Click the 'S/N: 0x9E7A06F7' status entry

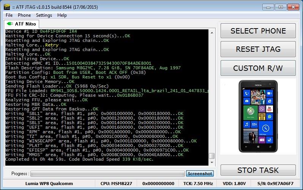tap(275, 184)
